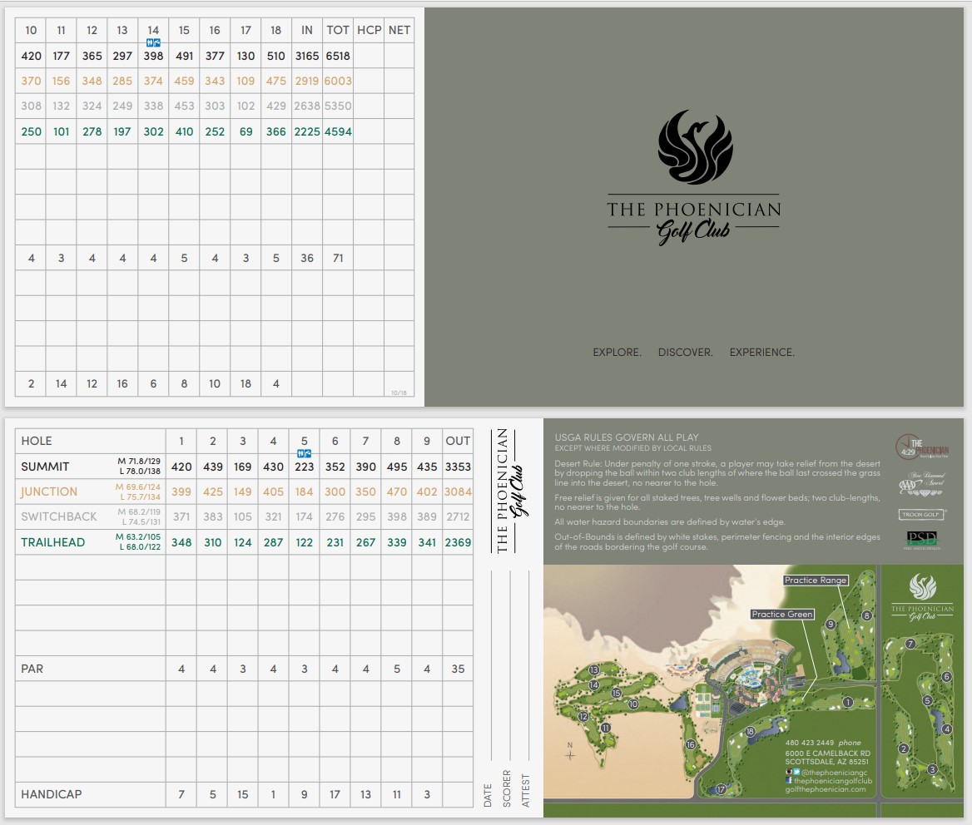The width and height of the screenshot is (972, 825).
Task: Click hole 9 marker on course map
Action: (831, 625)
